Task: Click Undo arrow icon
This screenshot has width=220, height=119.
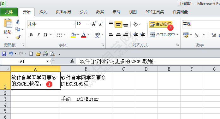Action: [11, 54]
